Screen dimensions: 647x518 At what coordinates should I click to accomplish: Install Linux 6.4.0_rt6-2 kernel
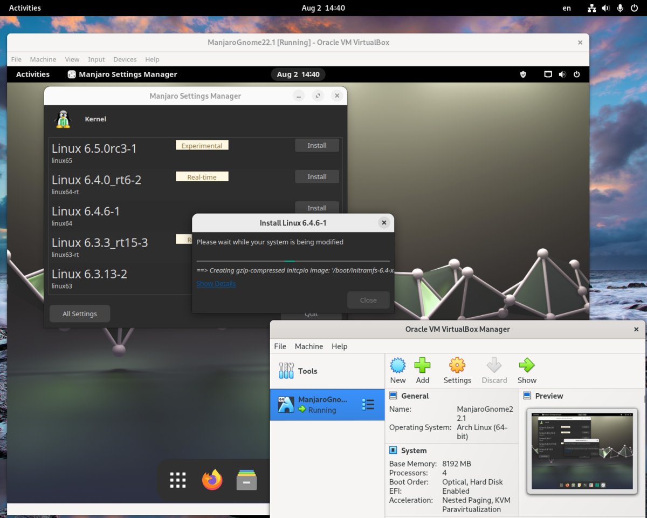click(x=317, y=176)
